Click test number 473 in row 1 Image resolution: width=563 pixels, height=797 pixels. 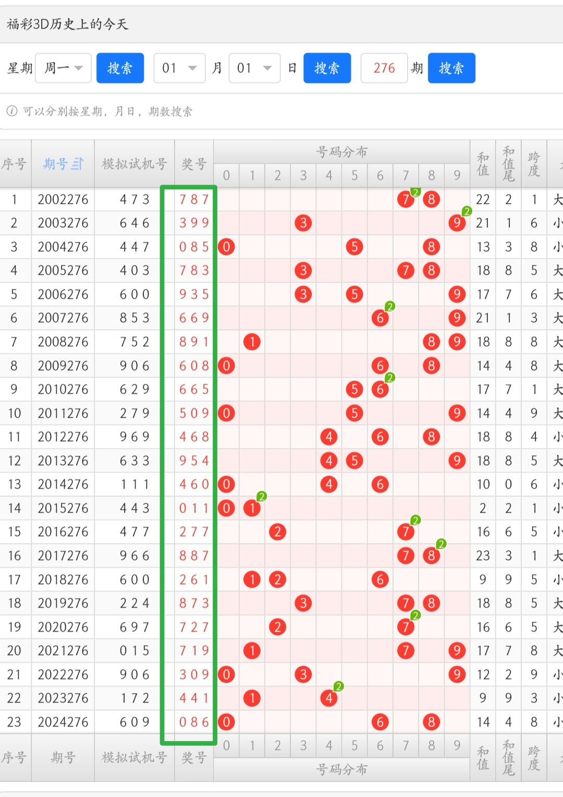(x=134, y=199)
